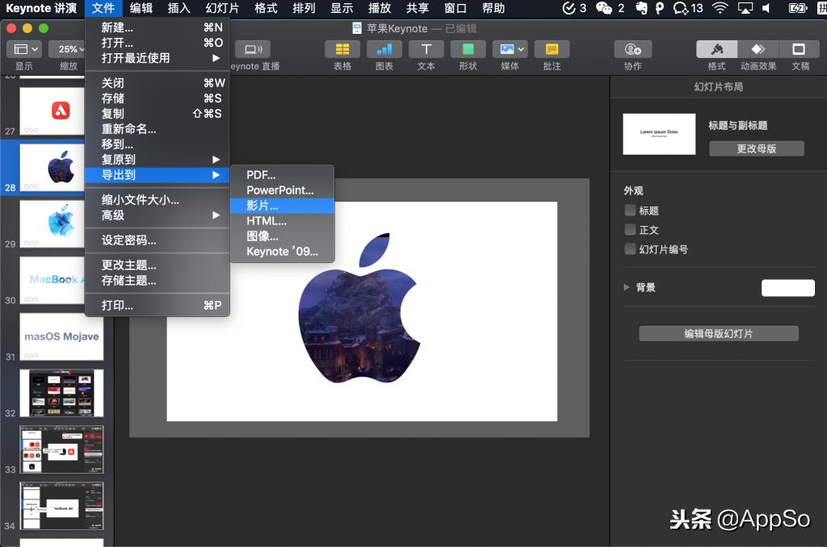Check the 正文 appearance option
Screen dimensions: 827x547
(x=628, y=230)
